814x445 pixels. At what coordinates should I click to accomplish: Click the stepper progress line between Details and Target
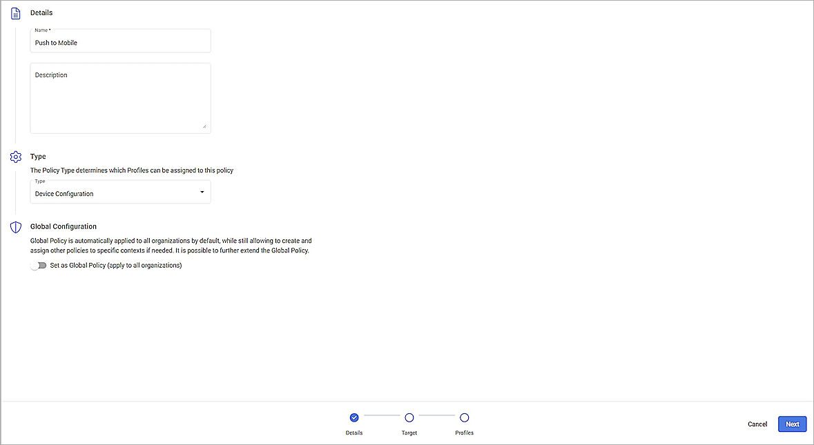pyautogui.click(x=382, y=417)
